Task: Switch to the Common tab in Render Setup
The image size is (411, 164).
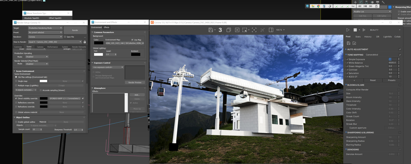Action: point(18,47)
